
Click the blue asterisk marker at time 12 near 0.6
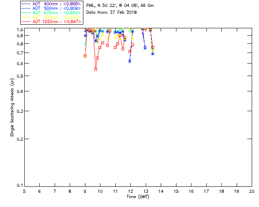[x=129, y=61]
